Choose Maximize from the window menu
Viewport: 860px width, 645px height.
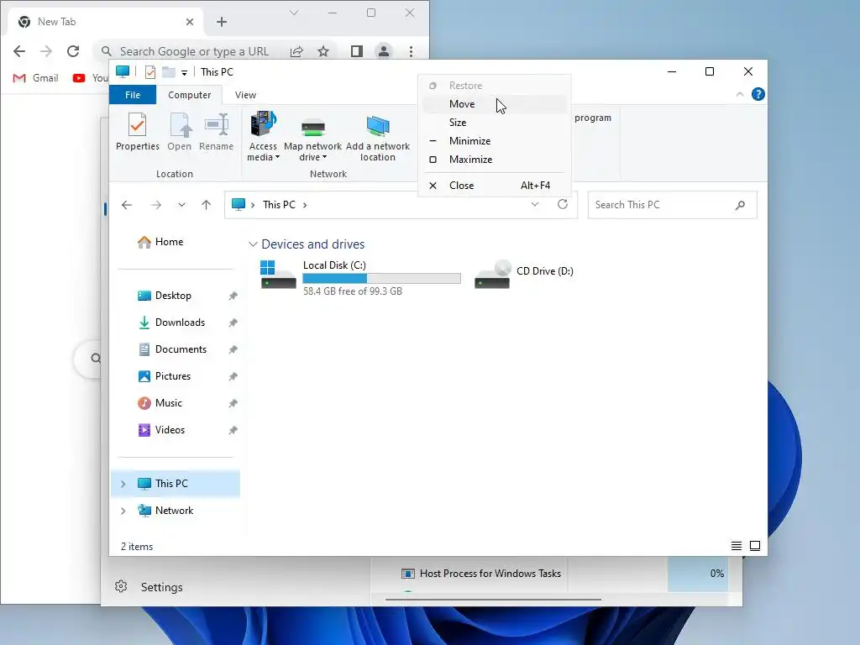494,160
